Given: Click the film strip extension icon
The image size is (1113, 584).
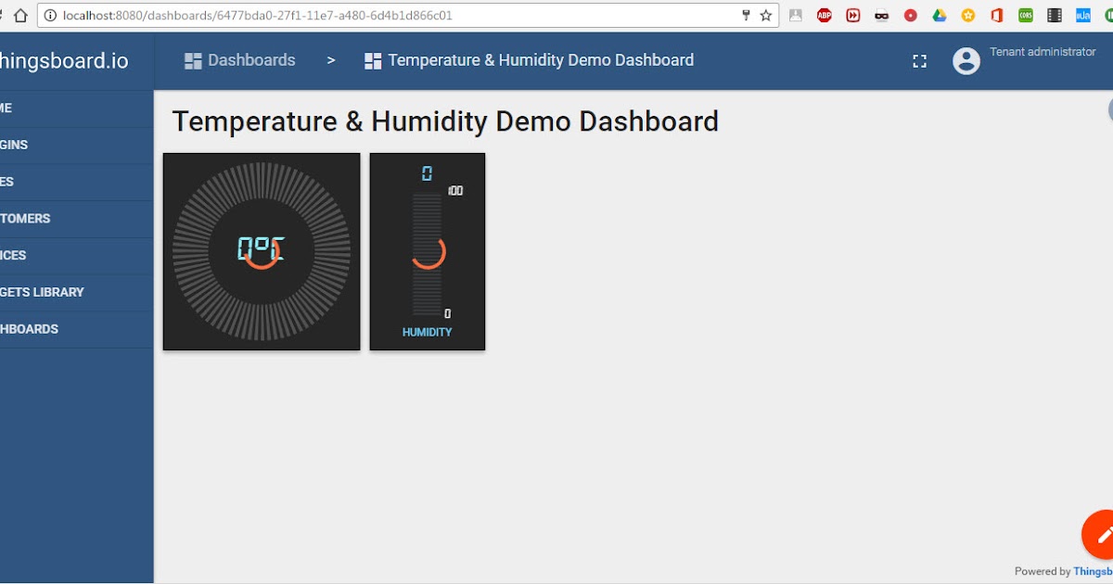Looking at the screenshot, I should 1054,15.
